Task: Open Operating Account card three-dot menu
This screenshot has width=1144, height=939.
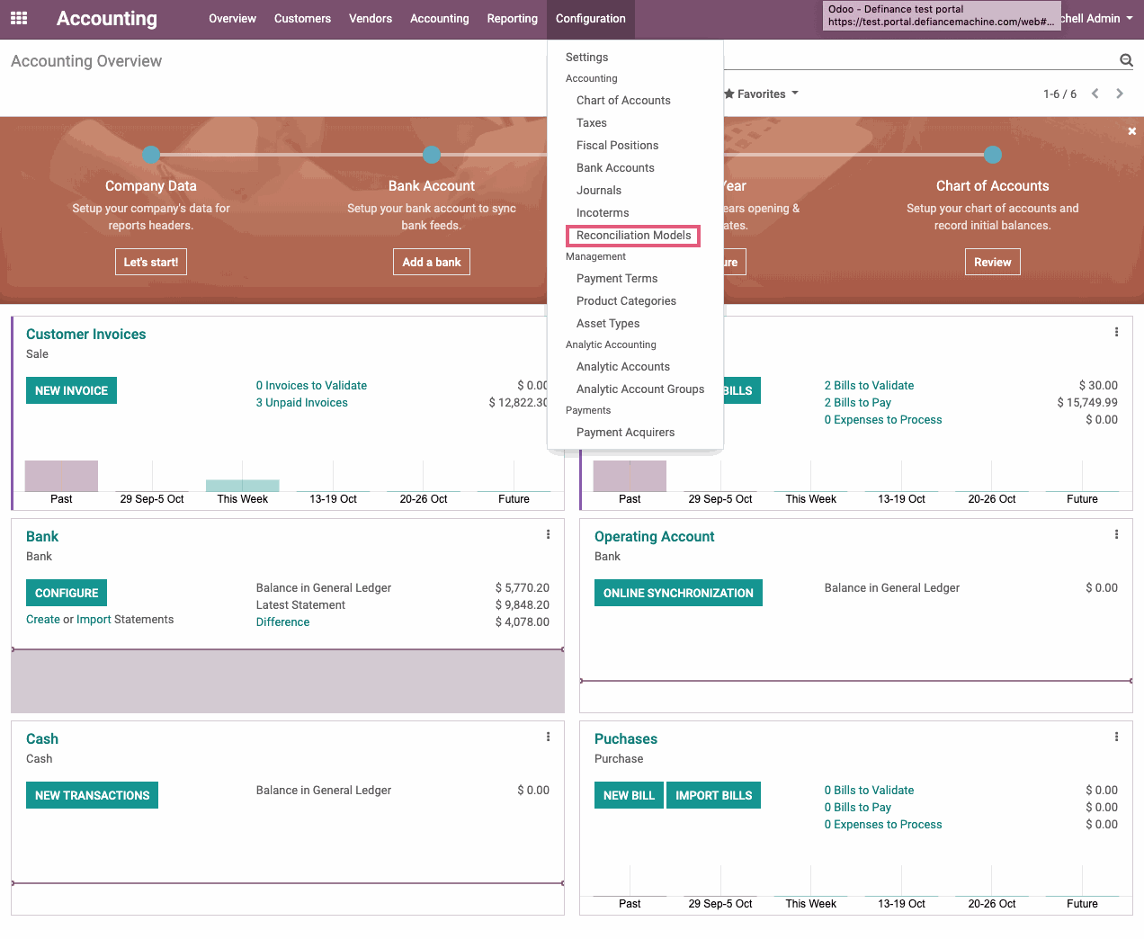Action: [x=1117, y=534]
